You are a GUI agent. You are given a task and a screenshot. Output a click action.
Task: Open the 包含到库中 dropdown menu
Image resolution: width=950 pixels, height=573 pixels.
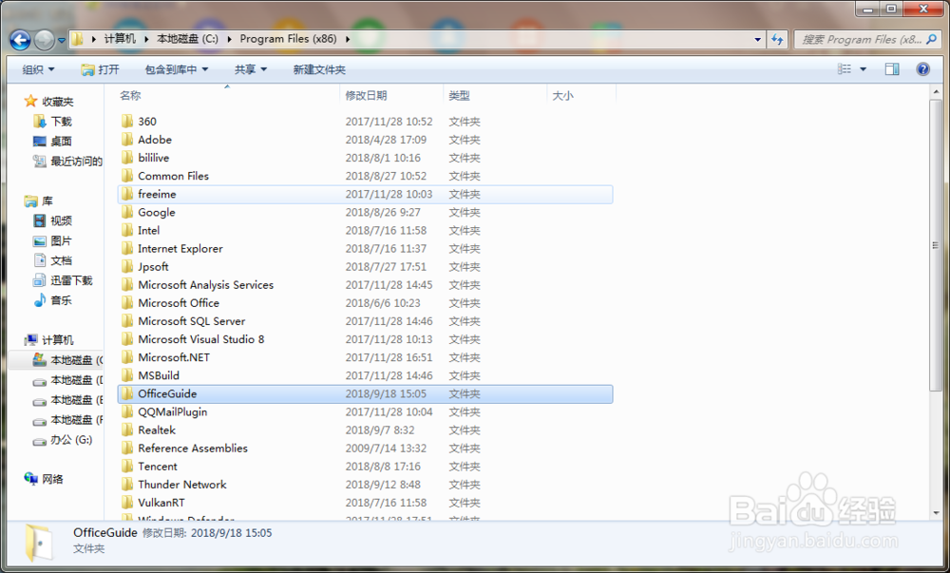(x=177, y=69)
